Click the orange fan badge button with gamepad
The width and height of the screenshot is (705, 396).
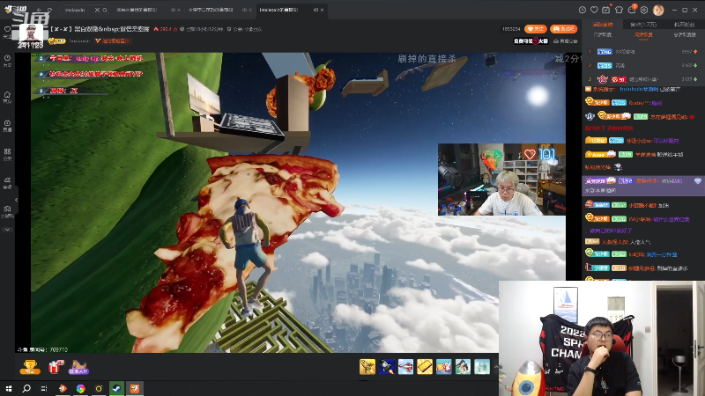[x=563, y=29]
